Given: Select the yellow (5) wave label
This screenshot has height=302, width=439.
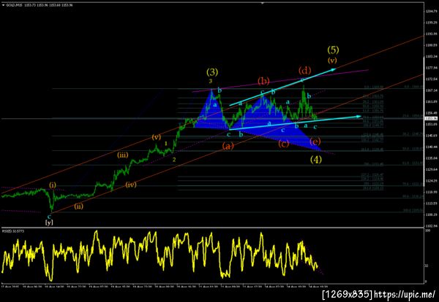Looking at the screenshot, I should 333,50.
